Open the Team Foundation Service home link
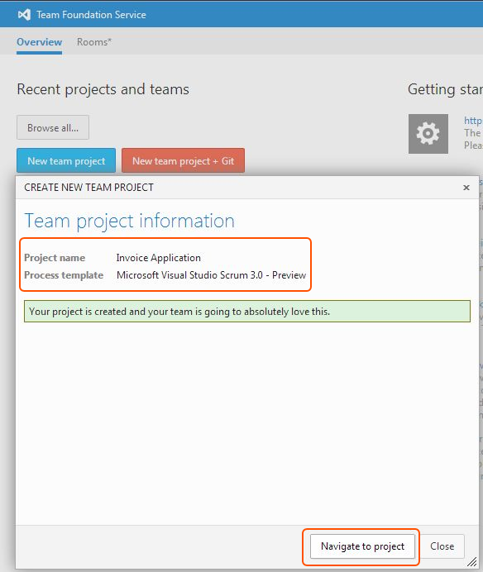 (91, 15)
